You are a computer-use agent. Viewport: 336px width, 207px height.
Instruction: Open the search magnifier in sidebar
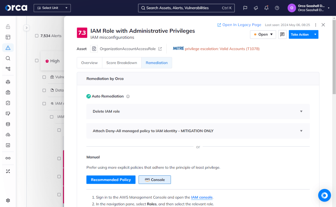(8, 58)
